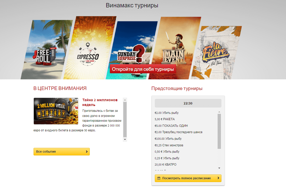The width and height of the screenshot is (286, 195).
Task: Click the news panel scrollbar thumb
Action: click(x=125, y=119)
